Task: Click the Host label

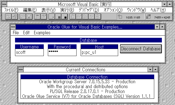Action: (99, 47)
